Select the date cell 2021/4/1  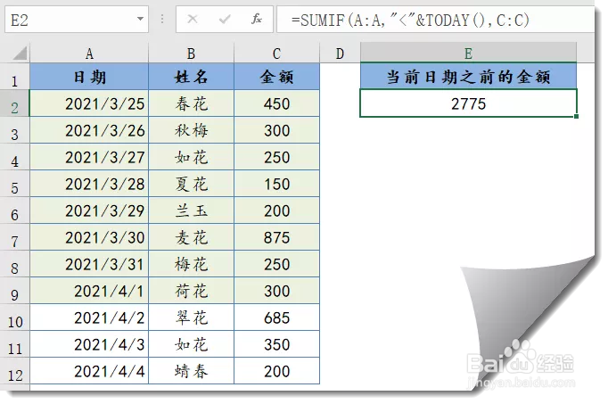tap(89, 291)
